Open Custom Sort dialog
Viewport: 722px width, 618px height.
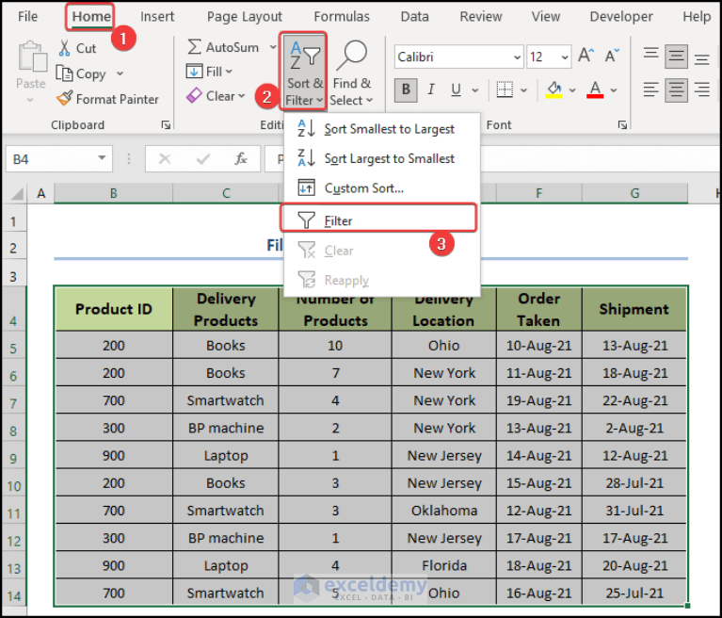(381, 188)
